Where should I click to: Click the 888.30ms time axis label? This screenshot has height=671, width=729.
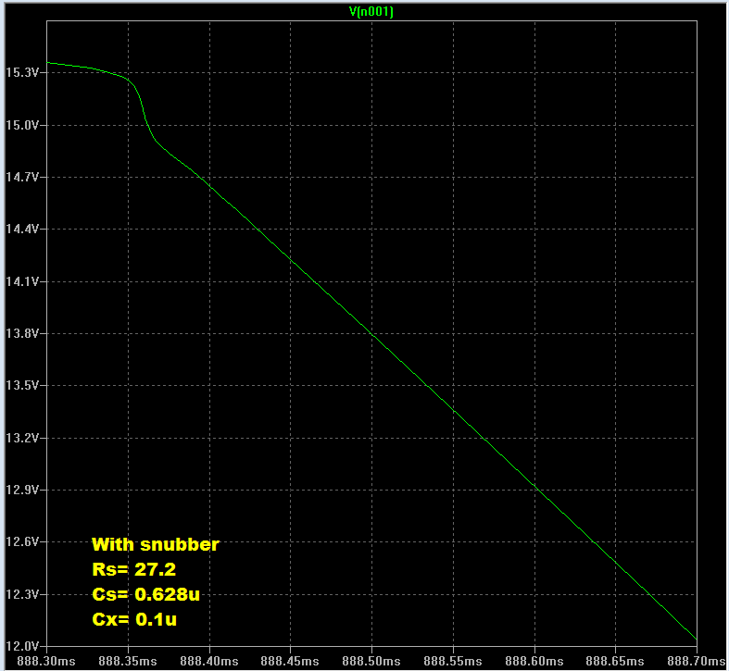click(x=46, y=661)
